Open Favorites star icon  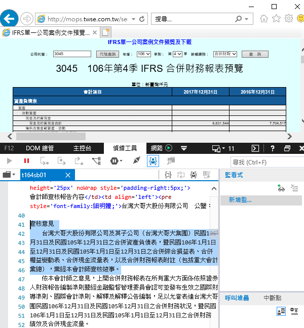click(x=276, y=18)
